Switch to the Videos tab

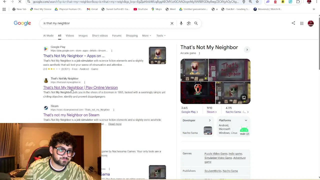click(x=70, y=35)
